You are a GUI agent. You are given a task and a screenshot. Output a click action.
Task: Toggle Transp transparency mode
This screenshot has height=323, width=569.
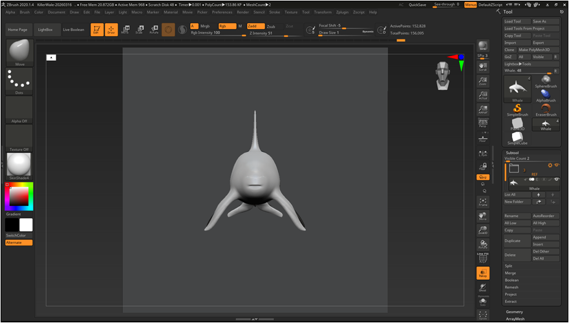coord(482,273)
